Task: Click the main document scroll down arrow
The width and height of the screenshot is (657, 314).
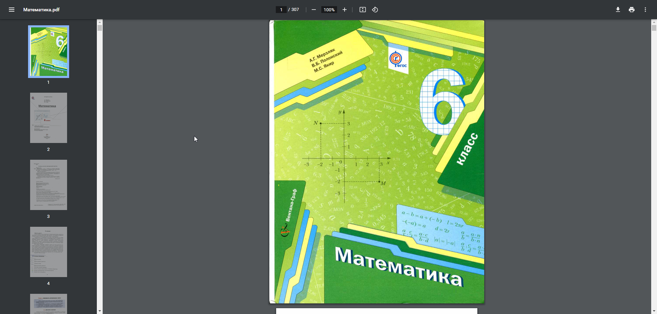Action: point(654,311)
